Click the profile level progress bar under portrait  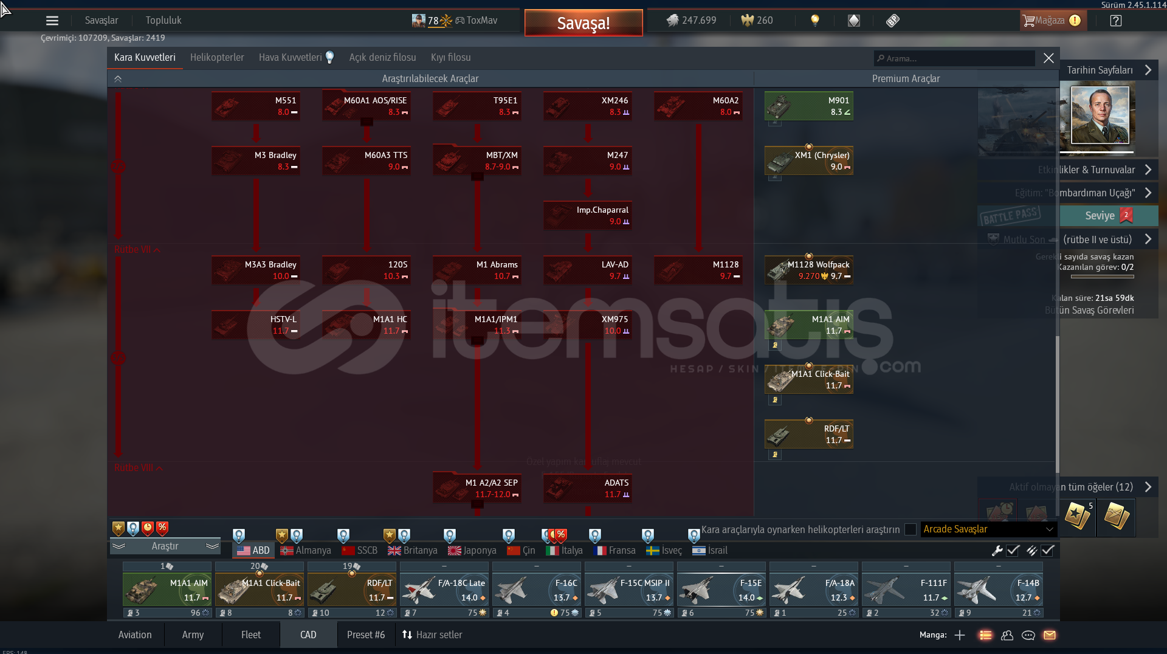pyautogui.click(x=1097, y=152)
